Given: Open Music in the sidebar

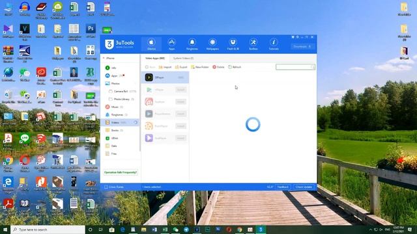Looking at the screenshot, I should click(x=114, y=107).
